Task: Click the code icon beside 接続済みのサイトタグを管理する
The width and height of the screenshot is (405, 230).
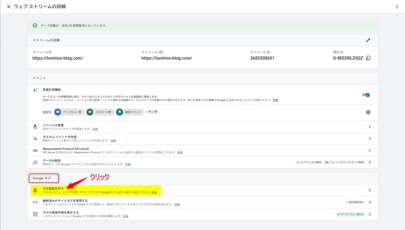Action: coord(35,203)
